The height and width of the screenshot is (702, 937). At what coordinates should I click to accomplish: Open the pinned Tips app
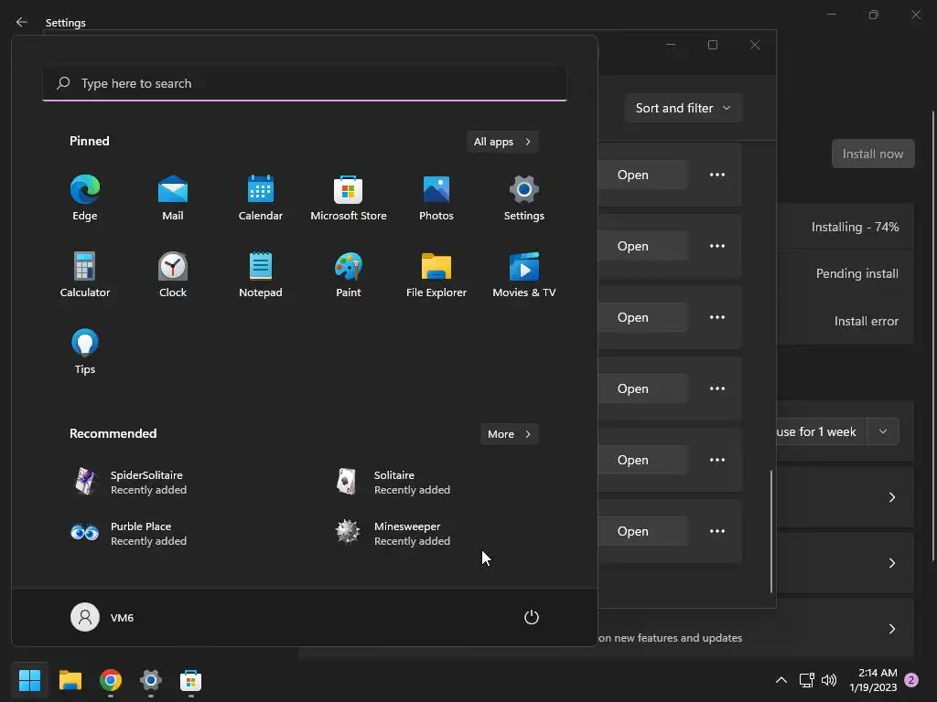[x=85, y=352]
